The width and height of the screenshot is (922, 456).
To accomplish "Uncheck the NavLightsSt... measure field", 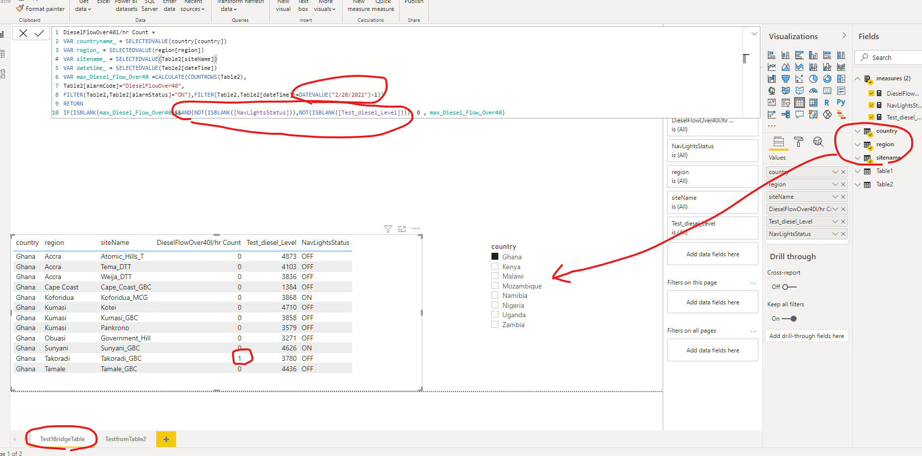I will tap(871, 106).
